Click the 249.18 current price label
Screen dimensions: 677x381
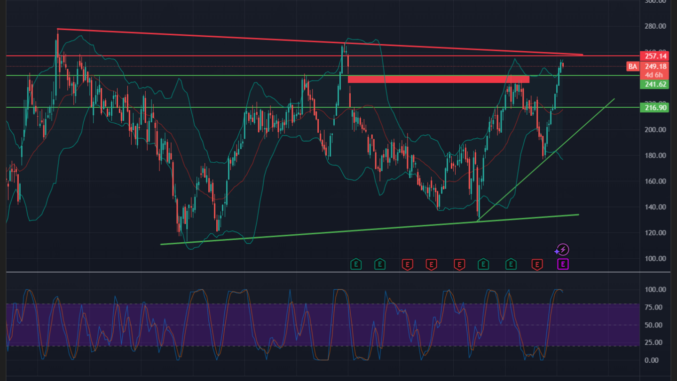coord(655,66)
